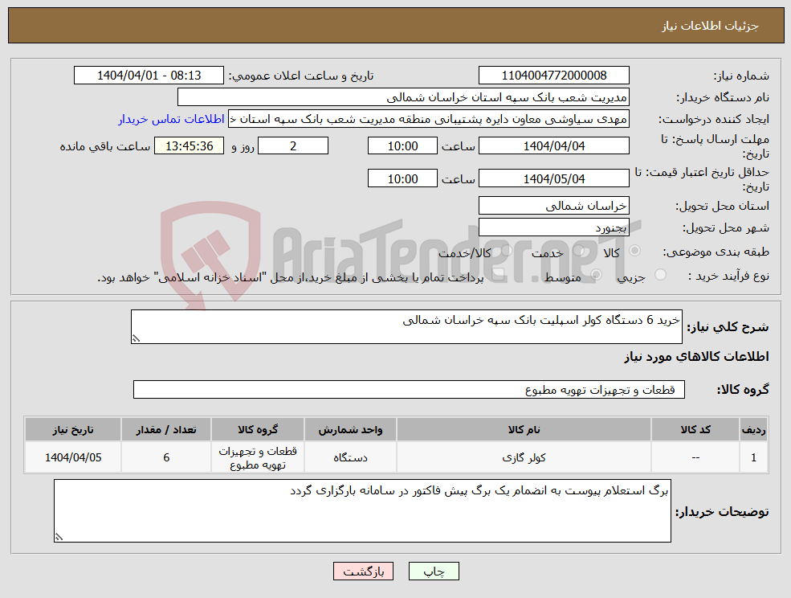Click the resize handle of توضیحات خریدار box
791x598 pixels.
(59, 538)
